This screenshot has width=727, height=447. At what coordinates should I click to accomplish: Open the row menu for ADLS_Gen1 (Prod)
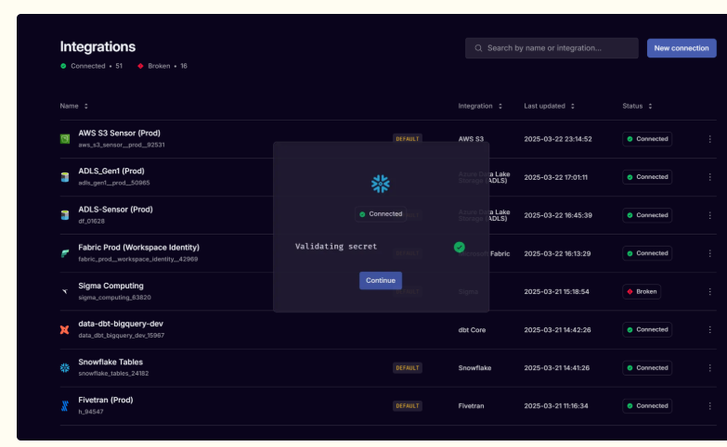[x=709, y=177]
